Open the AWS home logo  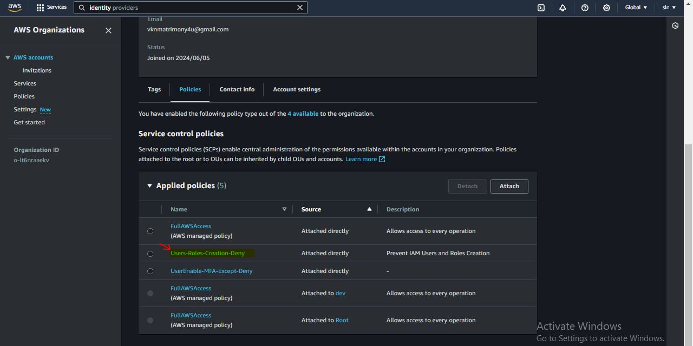tap(15, 8)
